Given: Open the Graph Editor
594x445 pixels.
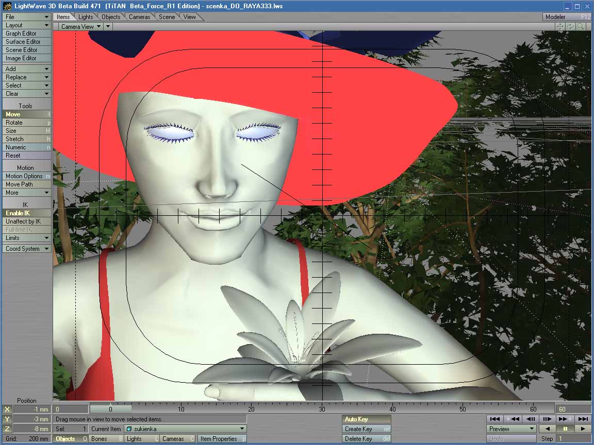Looking at the screenshot, I should point(26,33).
